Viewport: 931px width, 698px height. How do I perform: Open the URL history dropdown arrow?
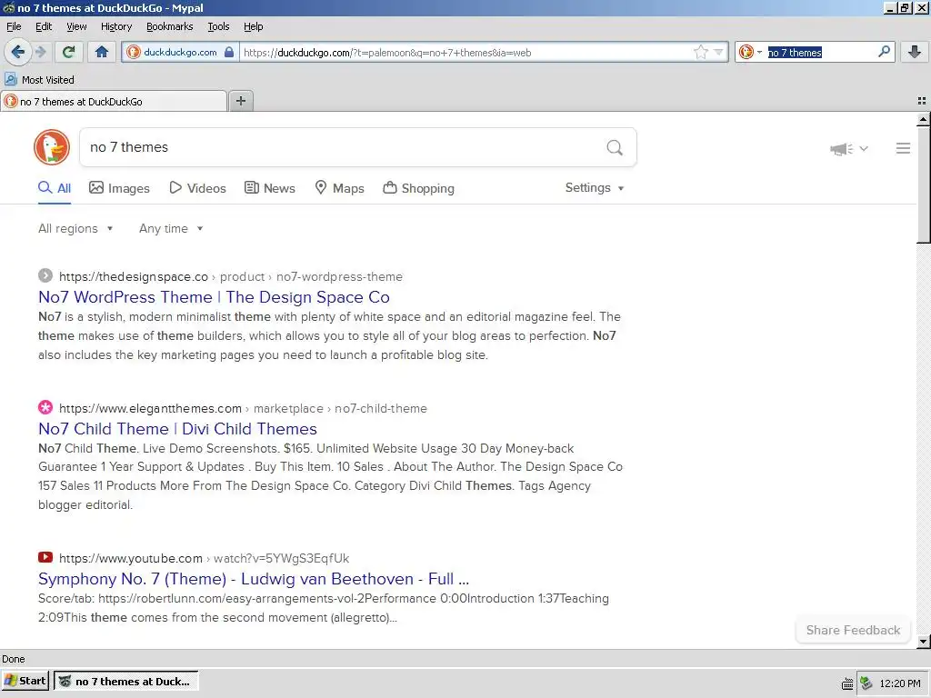[x=718, y=52]
